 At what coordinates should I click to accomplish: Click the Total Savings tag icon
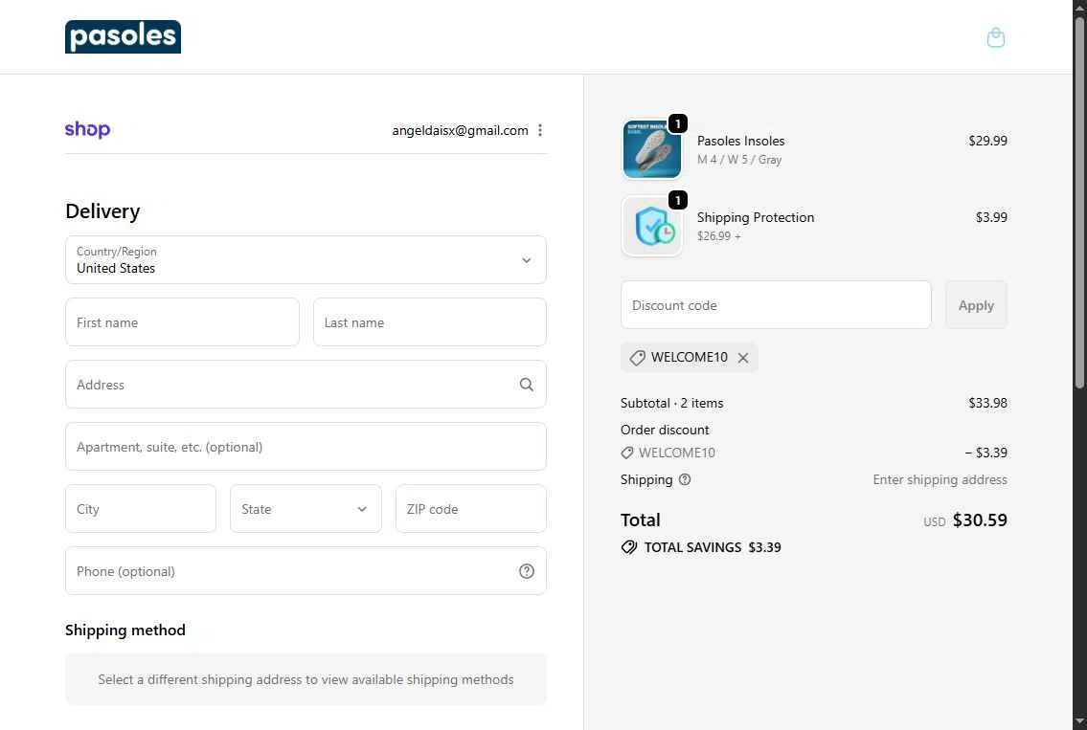[x=629, y=547]
